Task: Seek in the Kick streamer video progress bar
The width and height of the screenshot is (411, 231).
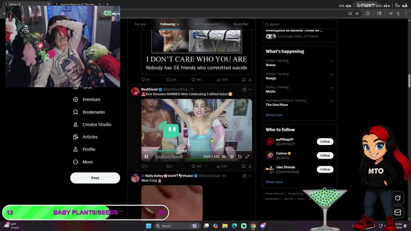Action: pyautogui.click(x=197, y=150)
